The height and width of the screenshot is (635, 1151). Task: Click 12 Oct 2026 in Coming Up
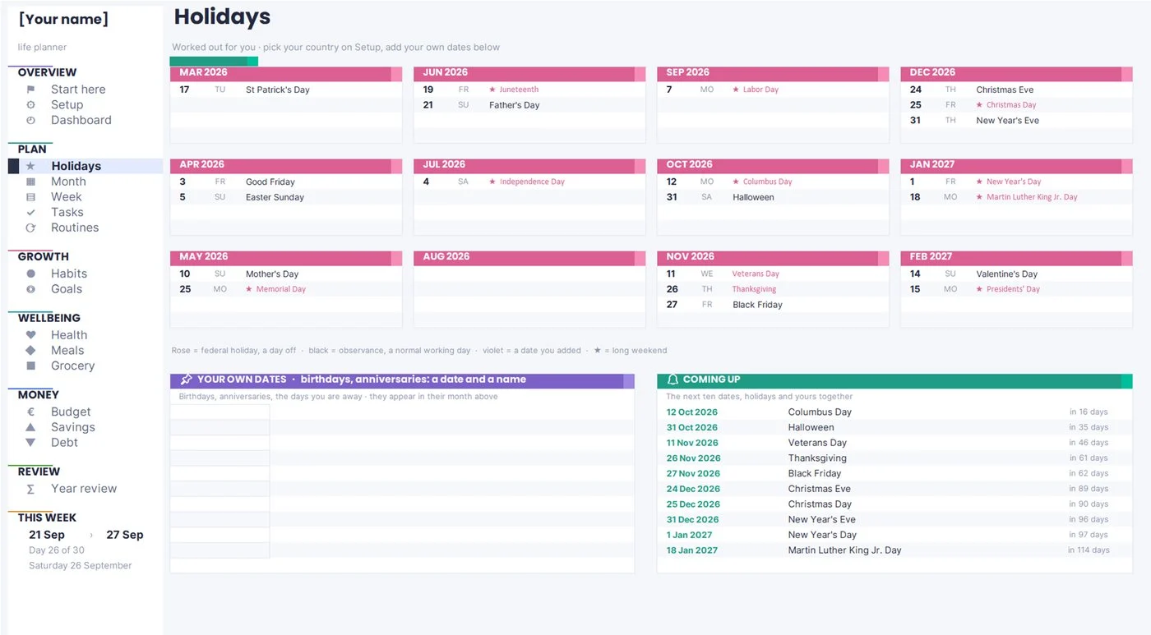point(691,412)
